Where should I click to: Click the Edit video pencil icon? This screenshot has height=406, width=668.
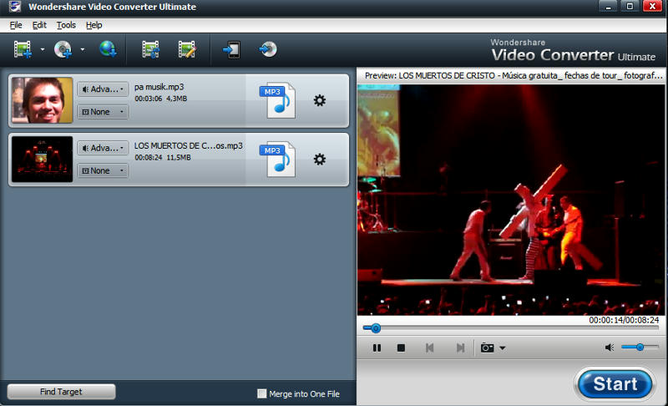click(187, 49)
